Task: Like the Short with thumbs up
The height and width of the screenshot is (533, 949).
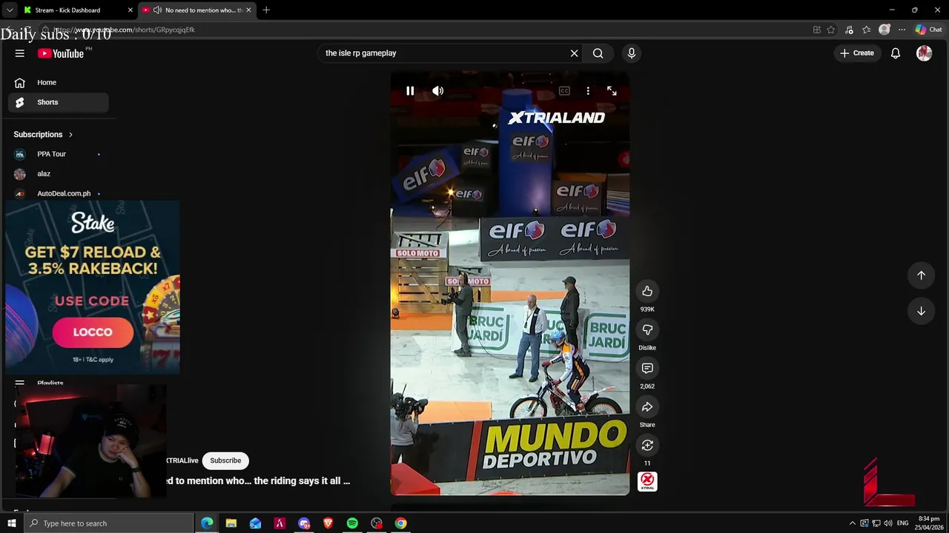Action: [647, 291]
